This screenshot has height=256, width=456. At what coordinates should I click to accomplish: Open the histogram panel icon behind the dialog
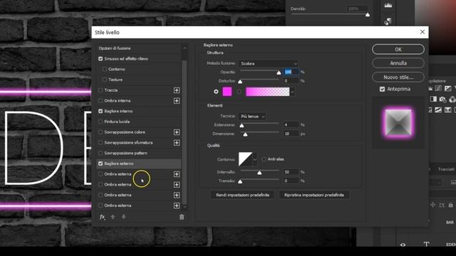click(x=388, y=5)
